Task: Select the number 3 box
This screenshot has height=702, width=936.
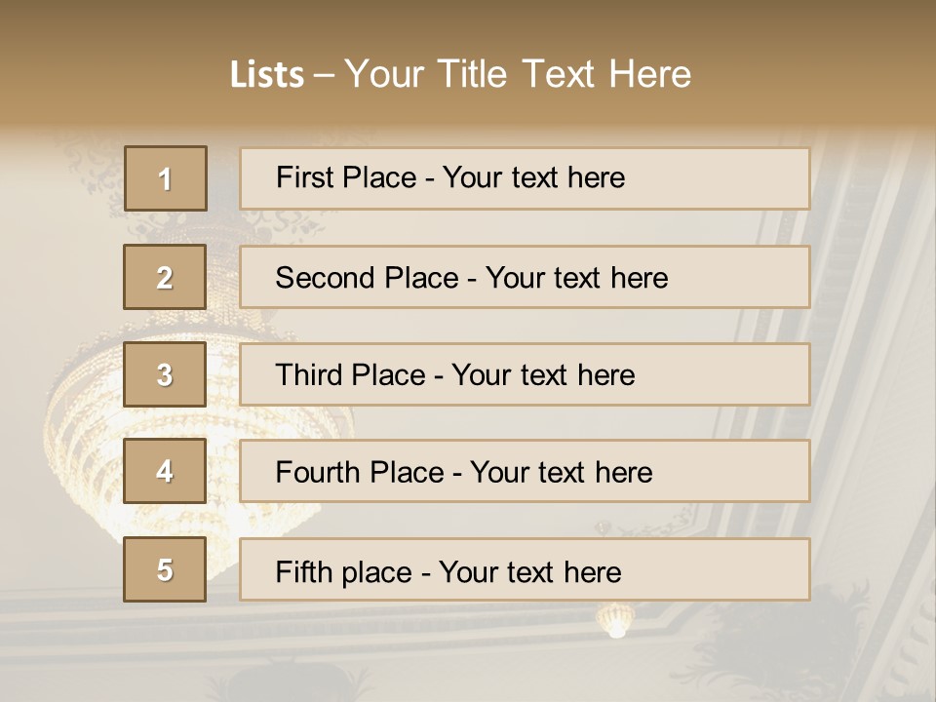Action: point(166,374)
